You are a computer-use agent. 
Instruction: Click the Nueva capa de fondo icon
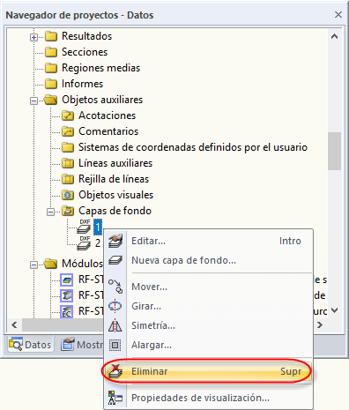pos(115,260)
